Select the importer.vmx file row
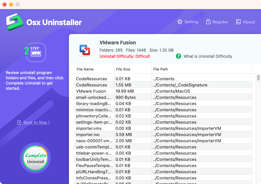Image resolution: width=261 pixels, height=184 pixels. [163, 129]
